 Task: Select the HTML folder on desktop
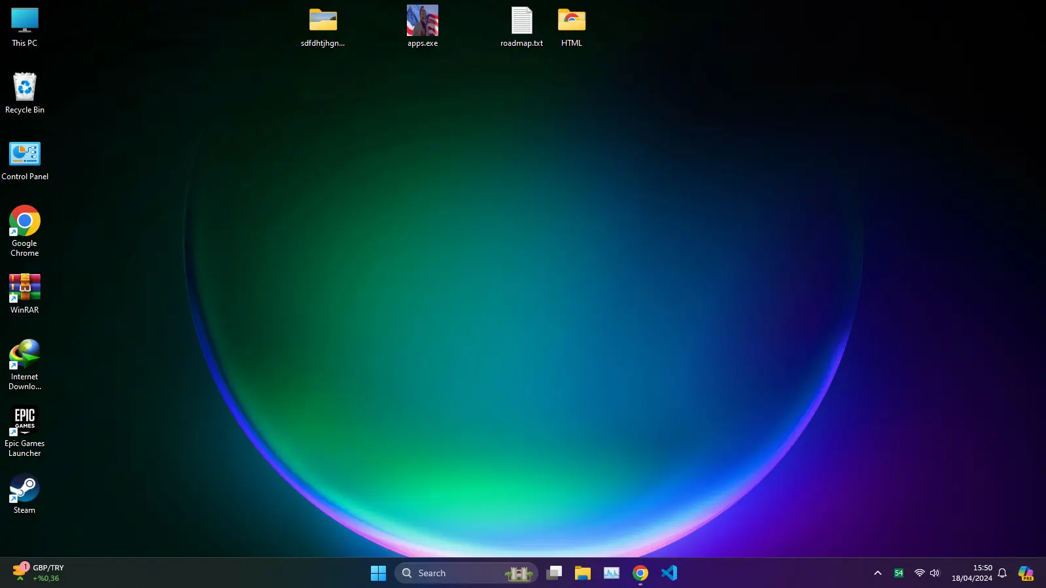click(x=572, y=27)
